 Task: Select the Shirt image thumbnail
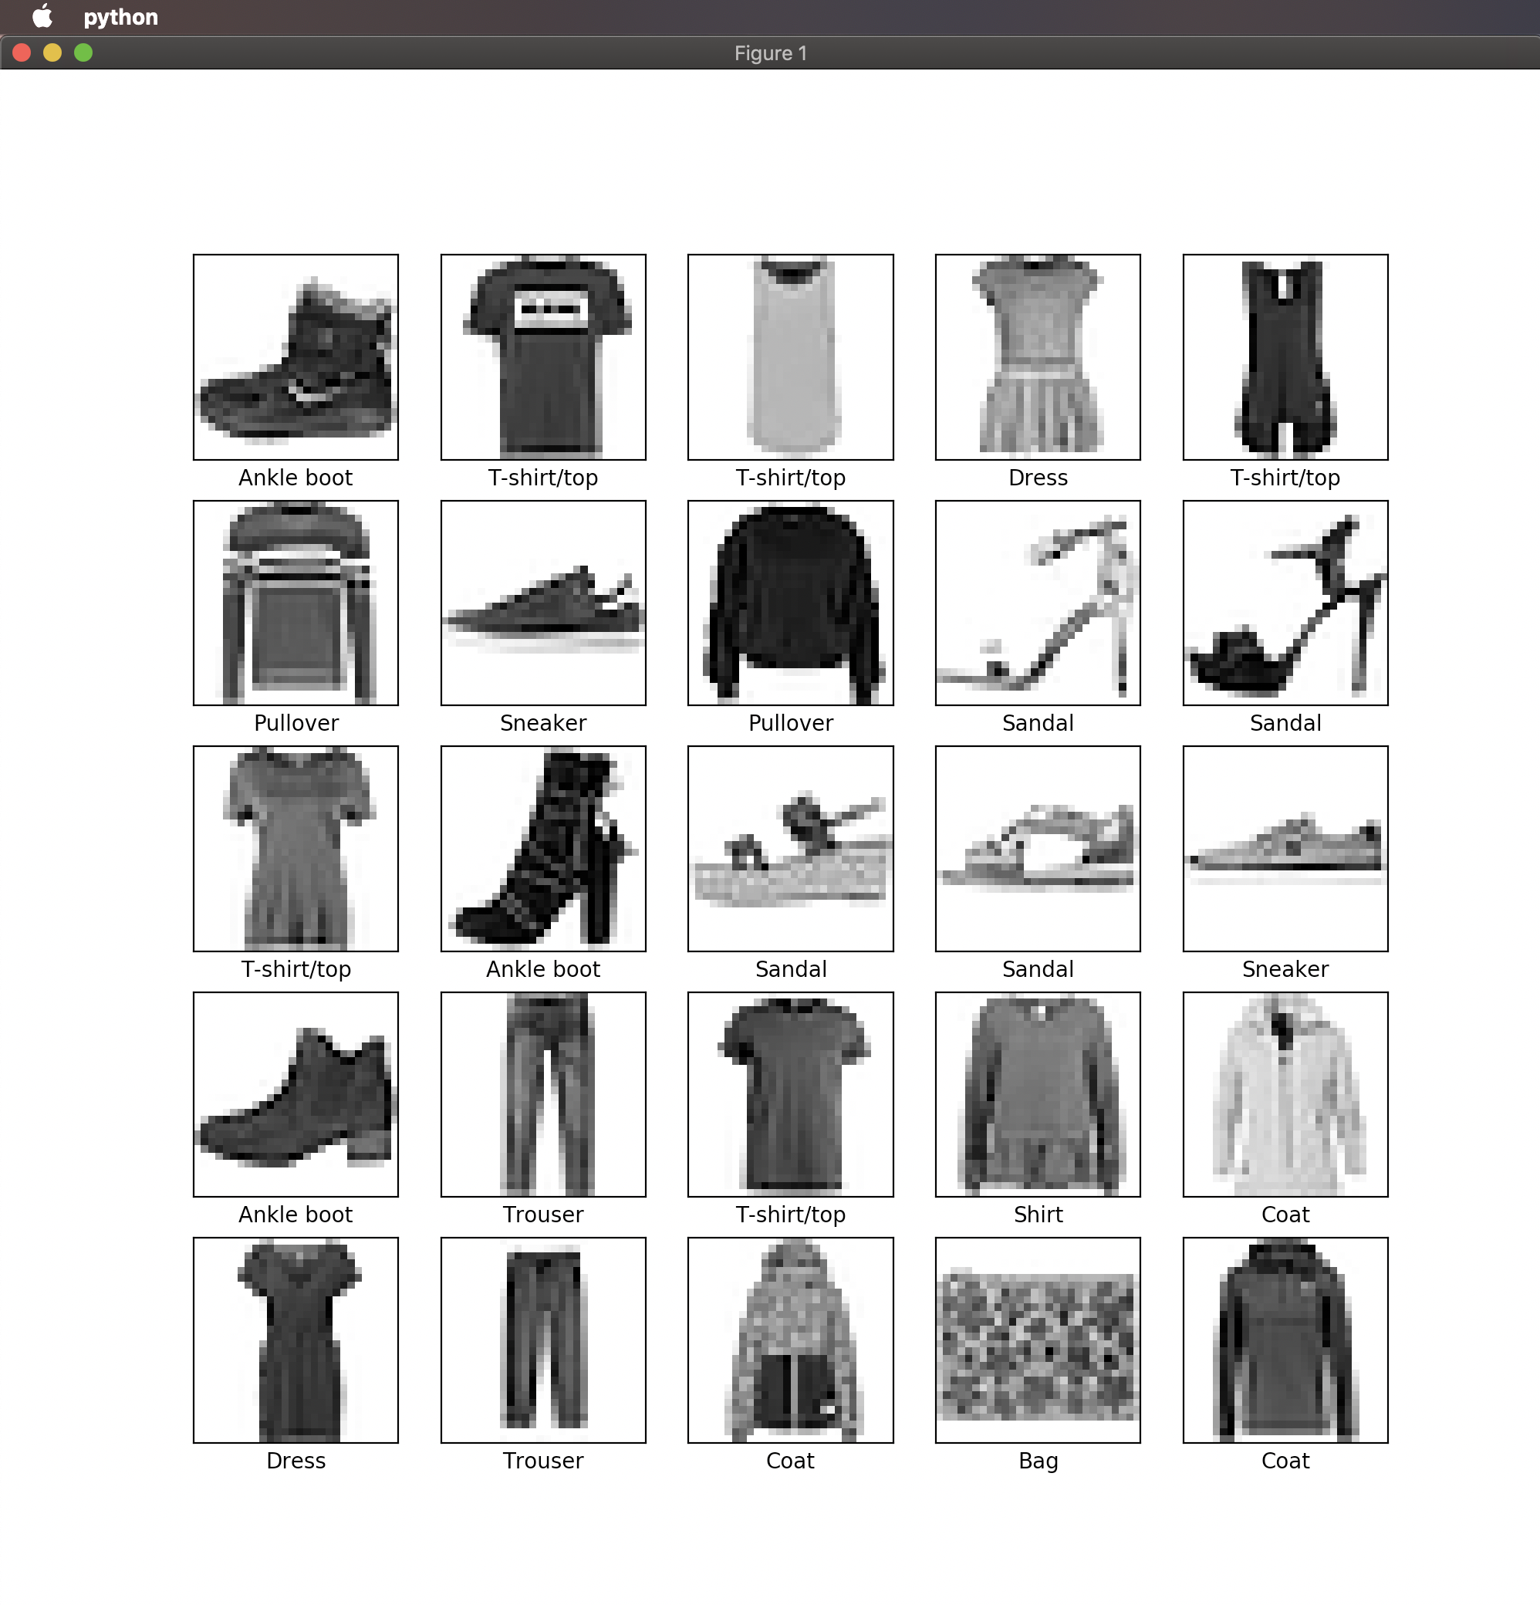(x=1037, y=1094)
